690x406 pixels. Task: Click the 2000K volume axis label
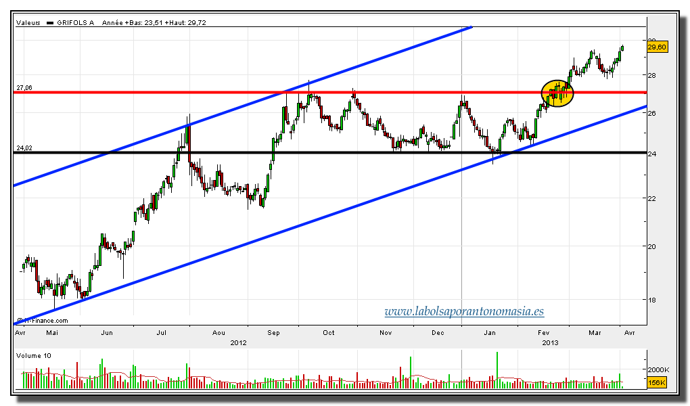658,369
